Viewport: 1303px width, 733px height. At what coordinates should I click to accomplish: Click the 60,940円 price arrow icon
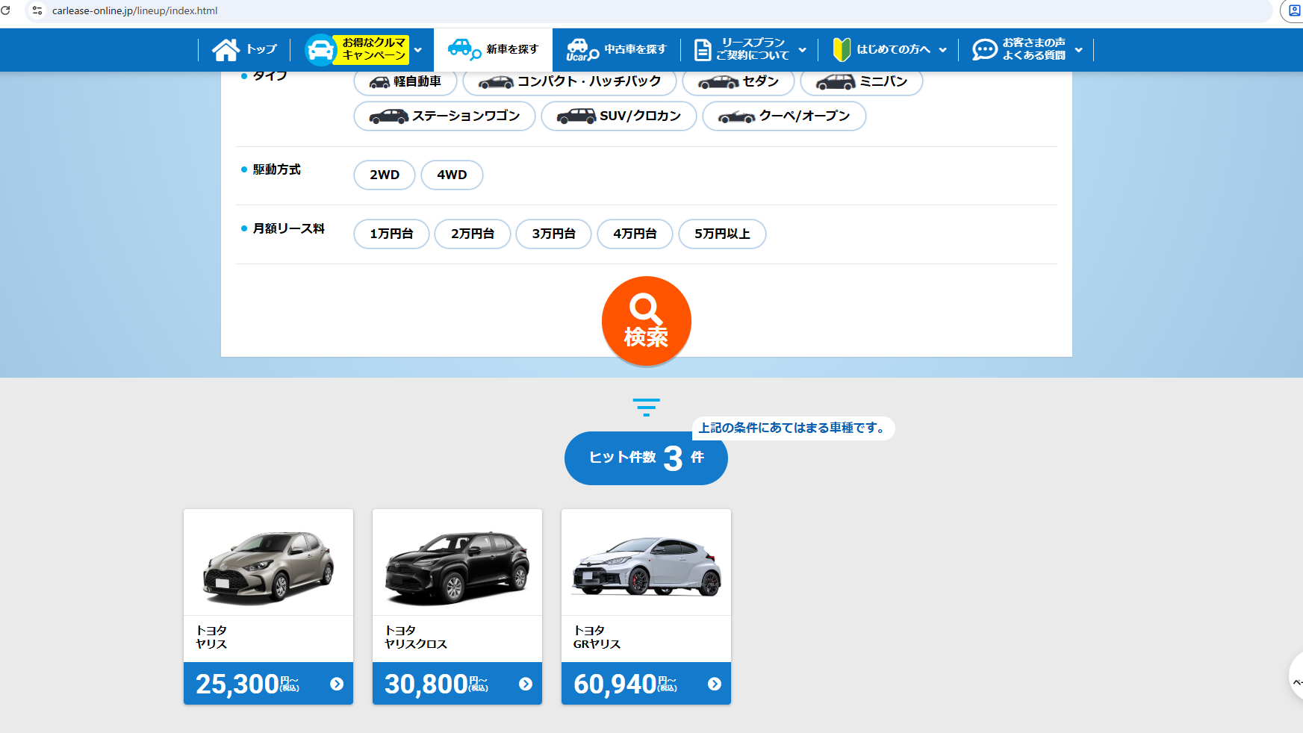coord(715,684)
